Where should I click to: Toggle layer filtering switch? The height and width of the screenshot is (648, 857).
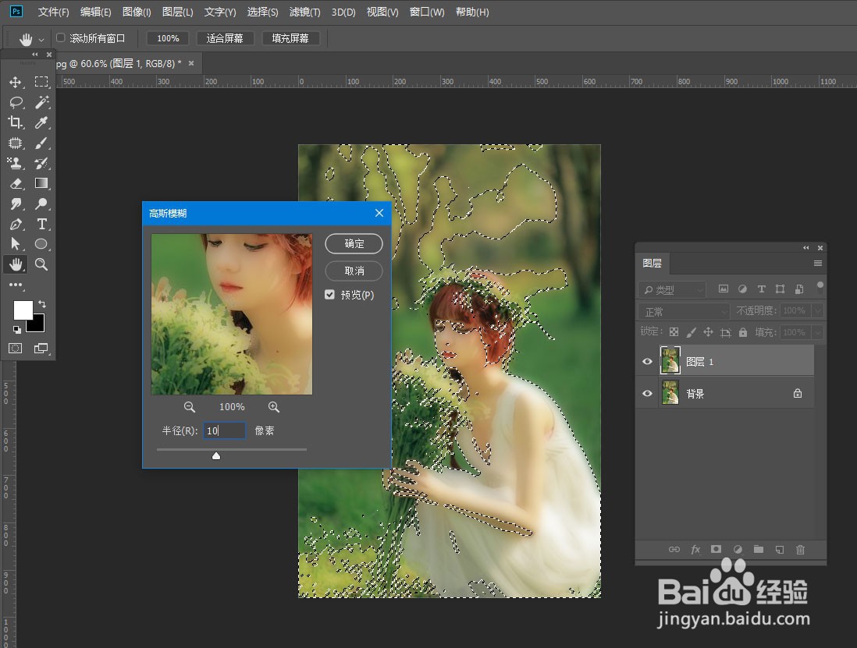click(820, 287)
